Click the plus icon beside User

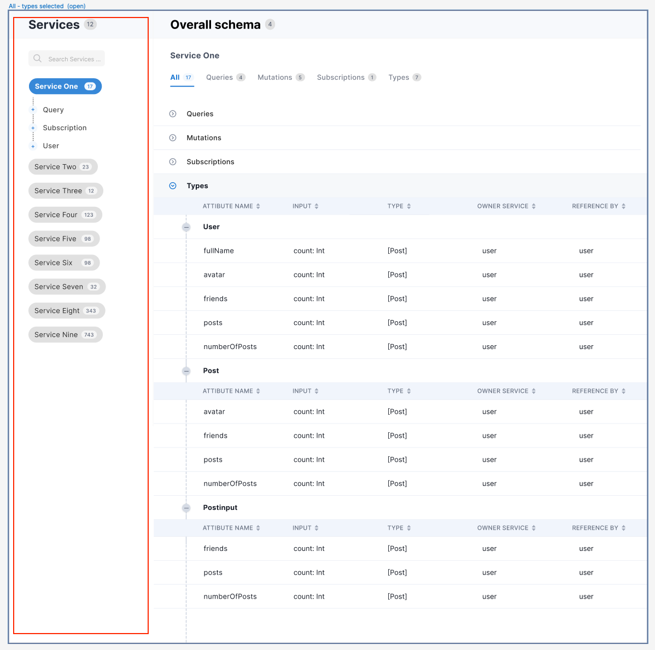pos(34,146)
